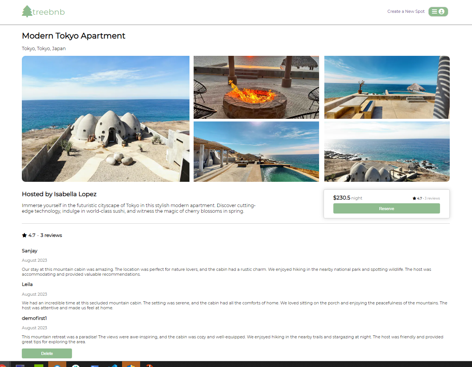Click the treebnb wordmark to go home
Image resolution: width=472 pixels, height=367 pixels.
click(x=49, y=12)
